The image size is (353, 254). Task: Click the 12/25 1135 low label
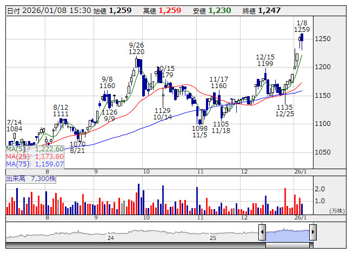[285, 110]
